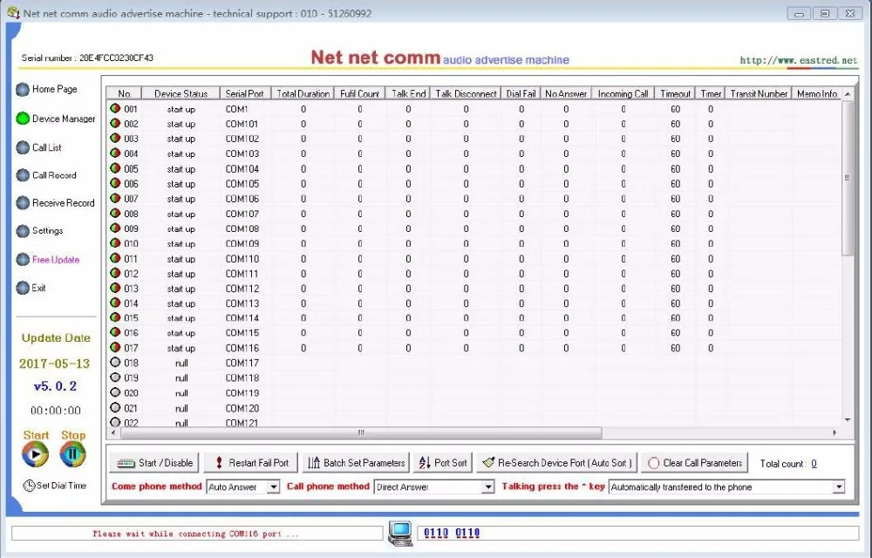Select the COM121 serial port cell
Screen dimensions: 872x558
[x=242, y=422]
